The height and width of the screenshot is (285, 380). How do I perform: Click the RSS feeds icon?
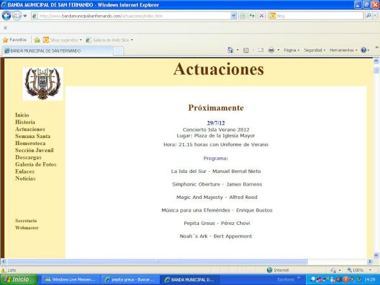[246, 51]
